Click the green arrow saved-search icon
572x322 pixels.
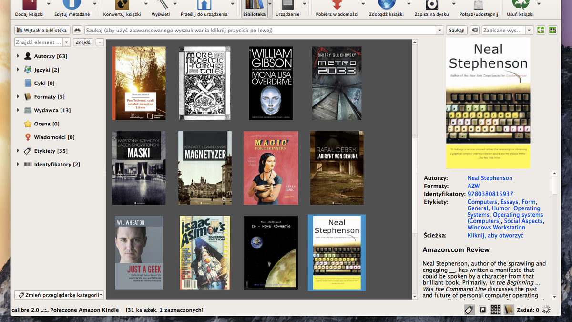(x=540, y=30)
